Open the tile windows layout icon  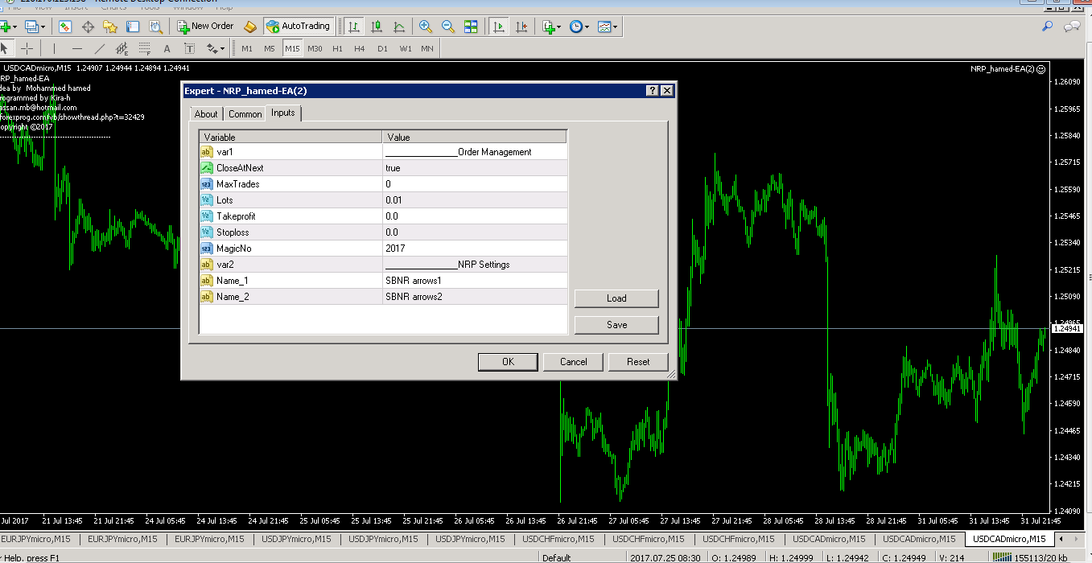click(x=472, y=27)
